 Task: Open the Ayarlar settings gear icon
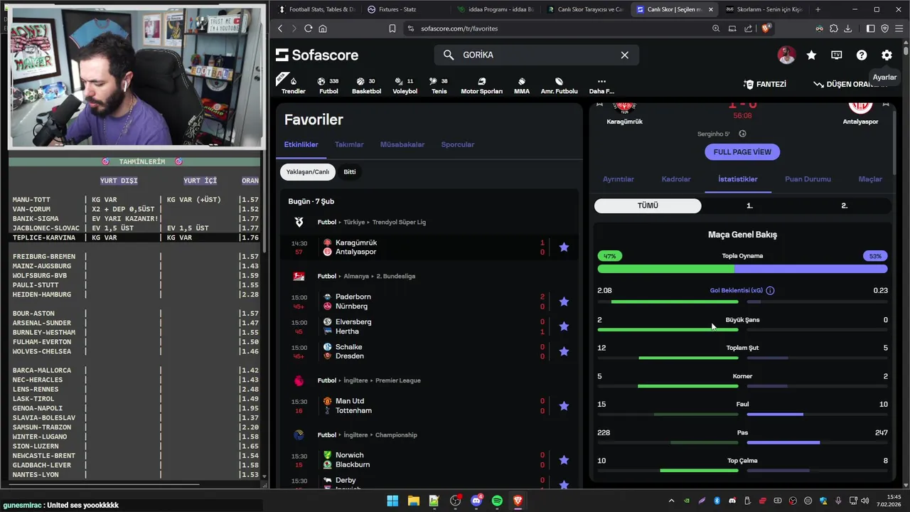[887, 55]
